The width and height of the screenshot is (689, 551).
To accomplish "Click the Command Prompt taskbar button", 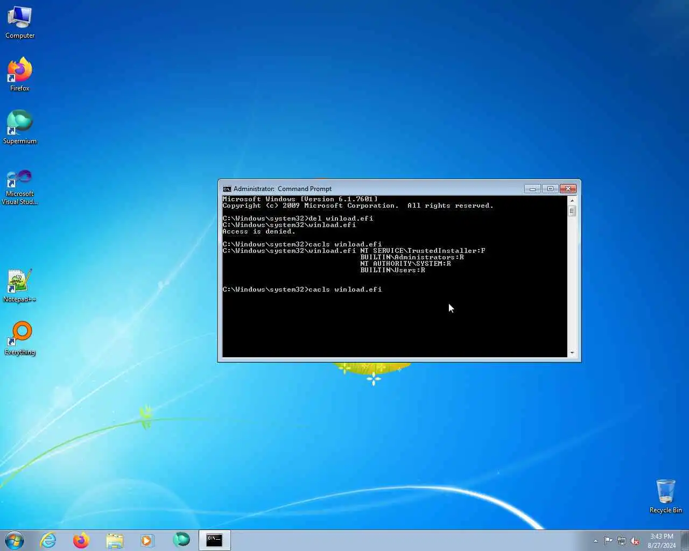I will [x=215, y=540].
